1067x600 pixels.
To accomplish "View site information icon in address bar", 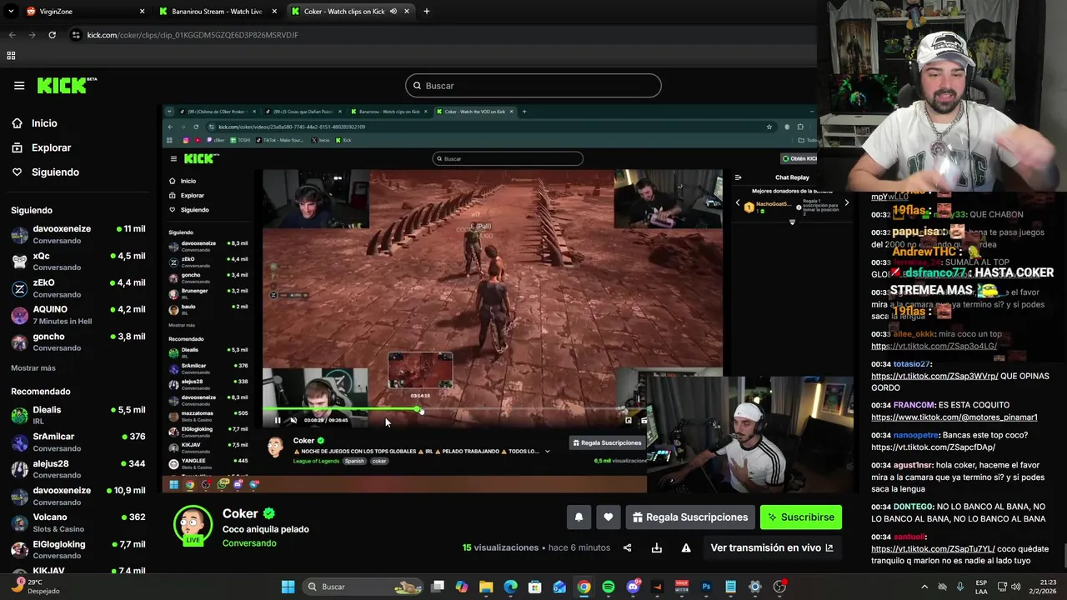I will [77, 35].
